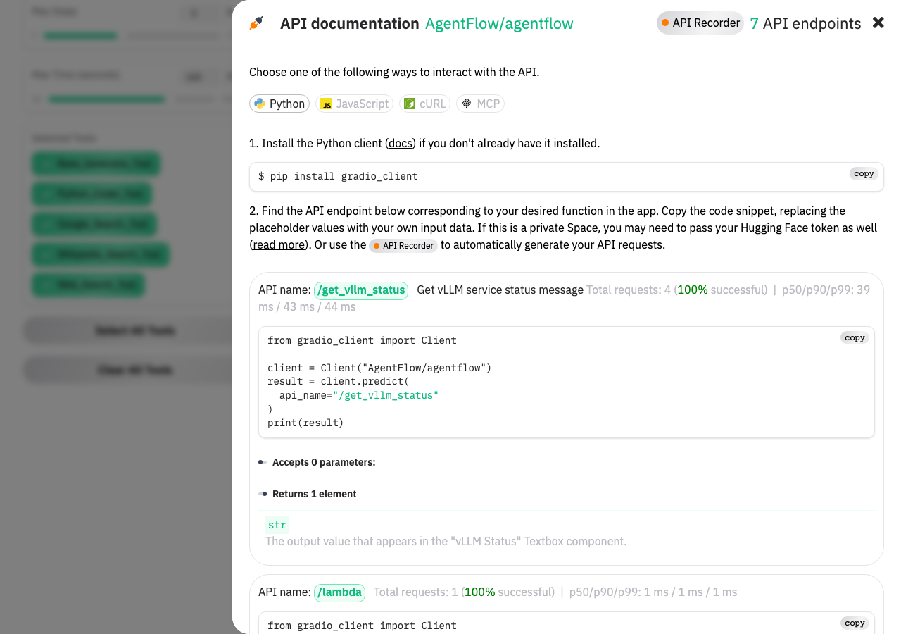Click the 'Returns 1 element' heading
Viewport: 901px width, 634px height.
[x=315, y=494]
